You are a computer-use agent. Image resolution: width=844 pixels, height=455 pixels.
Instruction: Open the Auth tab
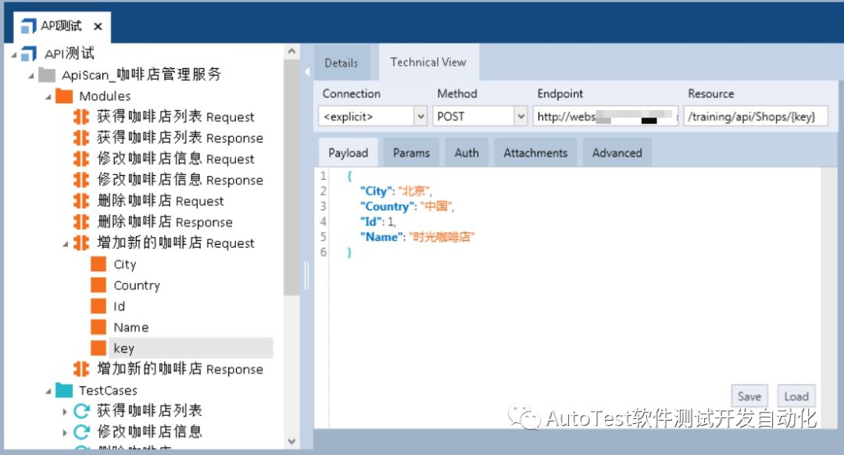[x=467, y=153]
